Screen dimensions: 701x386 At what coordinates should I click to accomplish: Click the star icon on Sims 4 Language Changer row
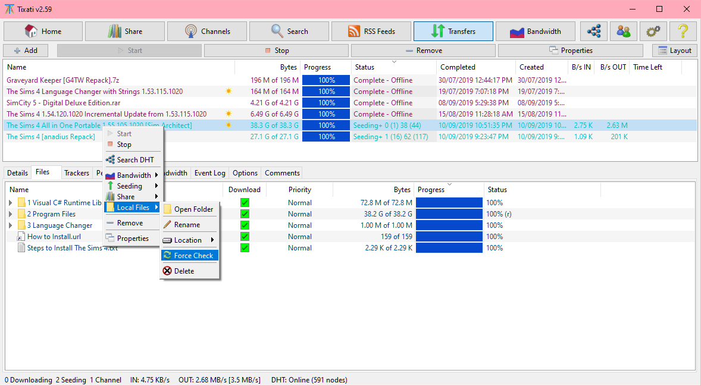[x=229, y=92]
